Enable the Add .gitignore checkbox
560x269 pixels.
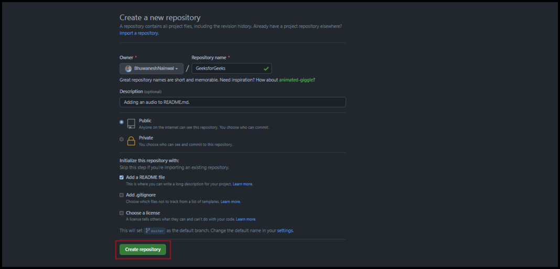pyautogui.click(x=122, y=195)
